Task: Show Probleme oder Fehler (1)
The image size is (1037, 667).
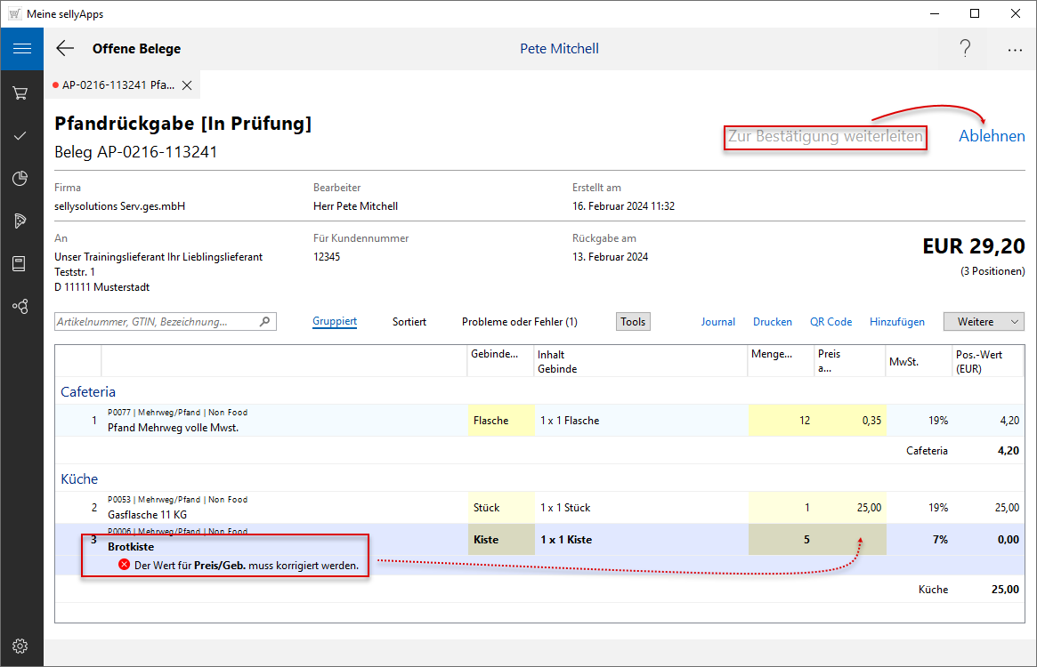Action: pos(519,322)
